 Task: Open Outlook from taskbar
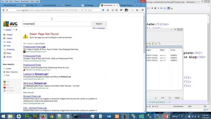[109, 116]
